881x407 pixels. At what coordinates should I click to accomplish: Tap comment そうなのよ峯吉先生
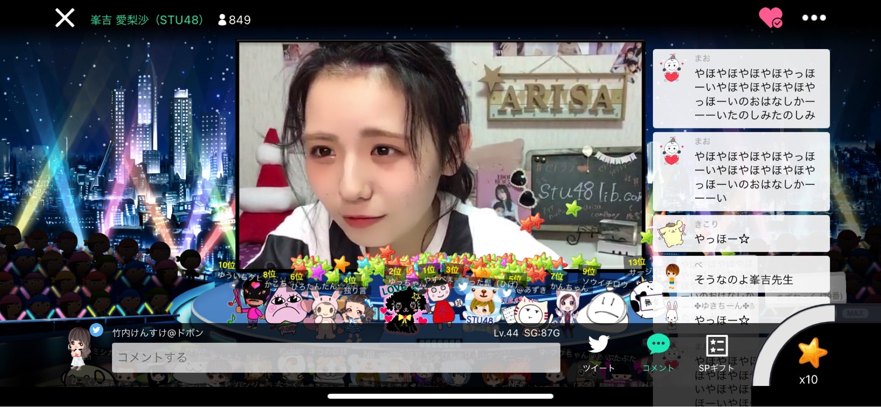741,274
